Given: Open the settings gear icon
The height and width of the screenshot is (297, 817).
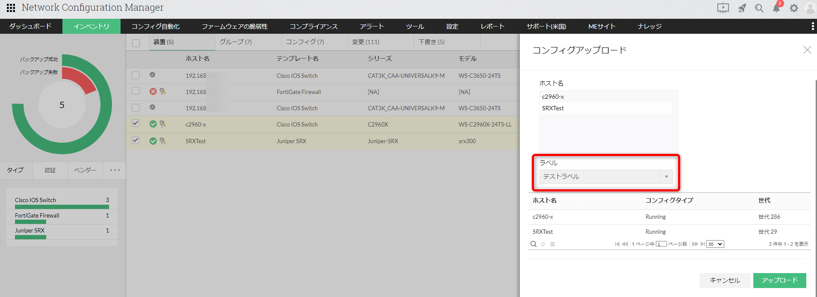Looking at the screenshot, I should [x=793, y=8].
